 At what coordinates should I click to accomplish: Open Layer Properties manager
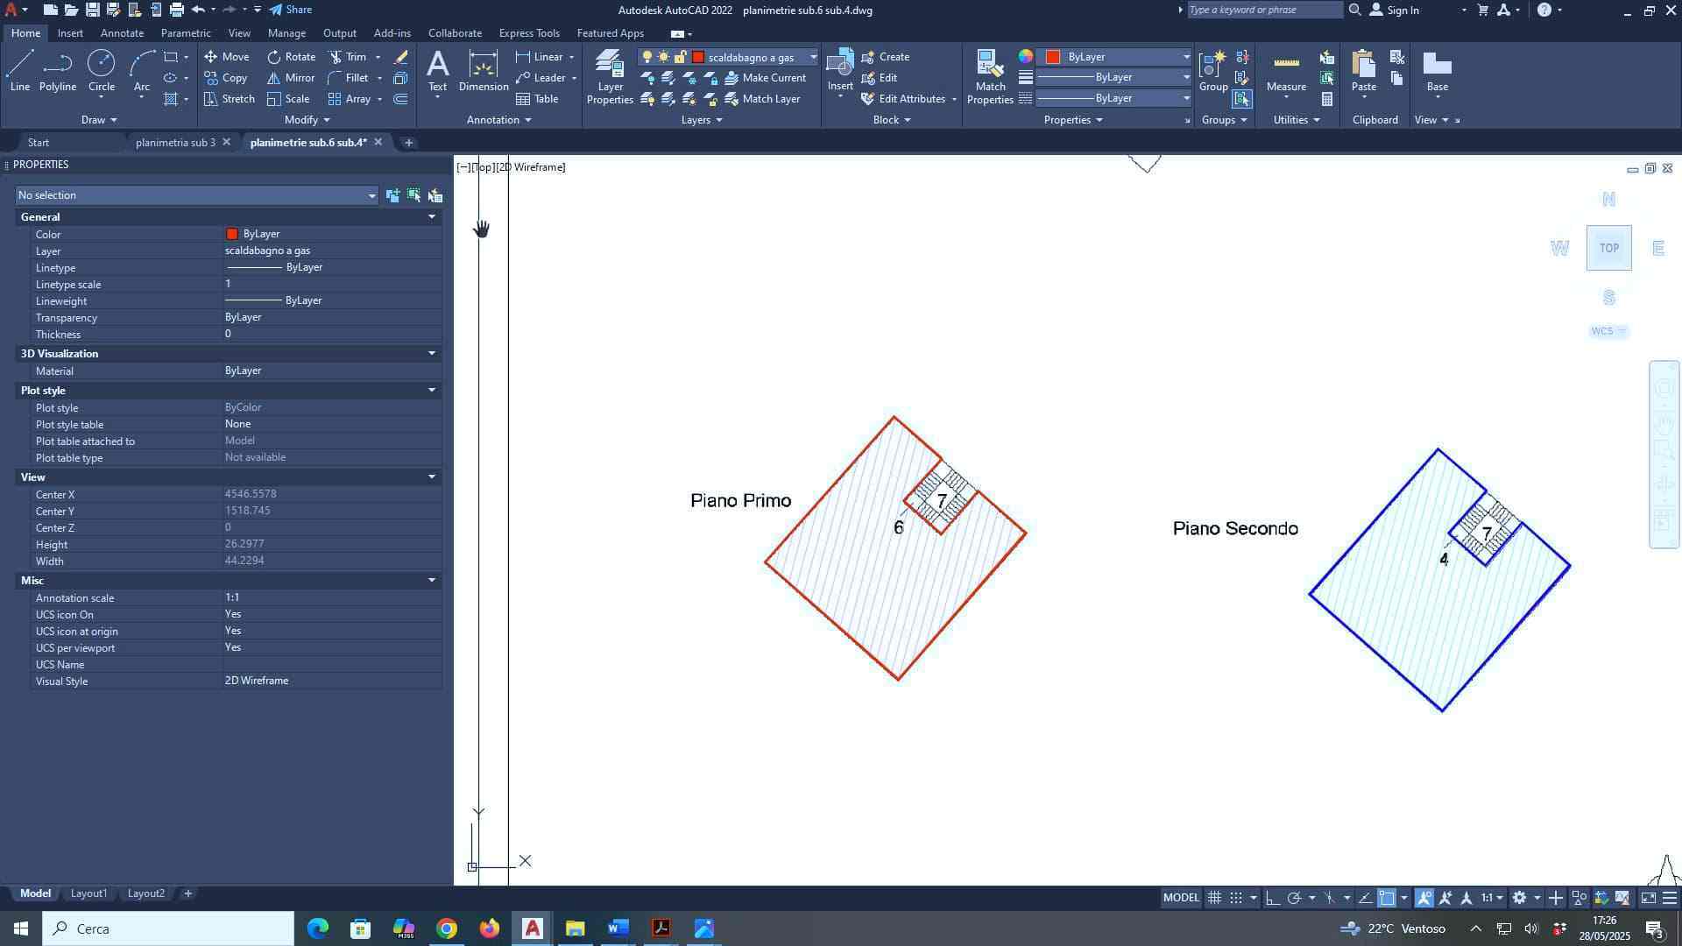[610, 74]
